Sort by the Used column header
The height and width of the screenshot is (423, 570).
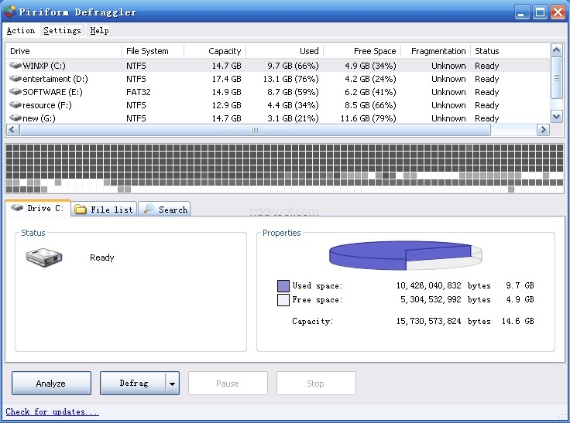pos(285,51)
